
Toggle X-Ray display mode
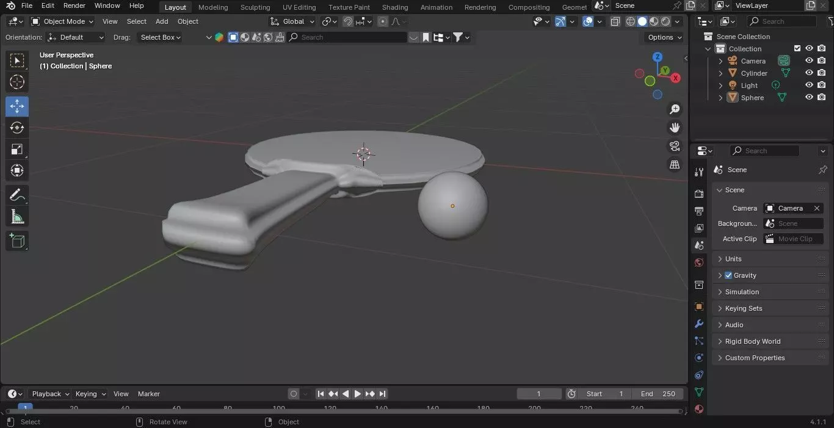(x=615, y=21)
